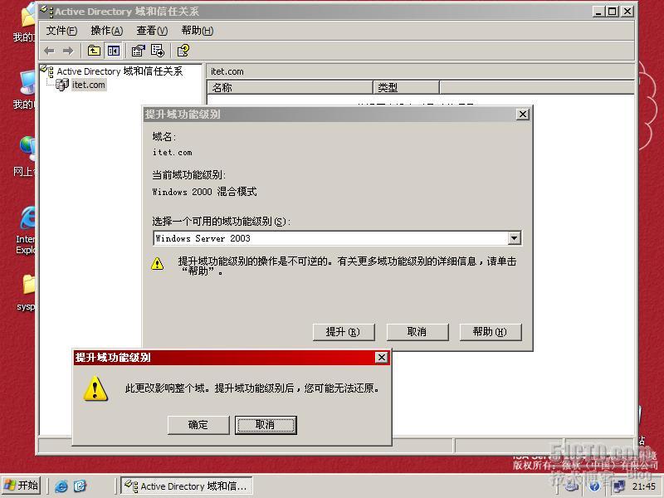Click the 提升(R) button
The width and height of the screenshot is (664, 498).
[x=344, y=332]
